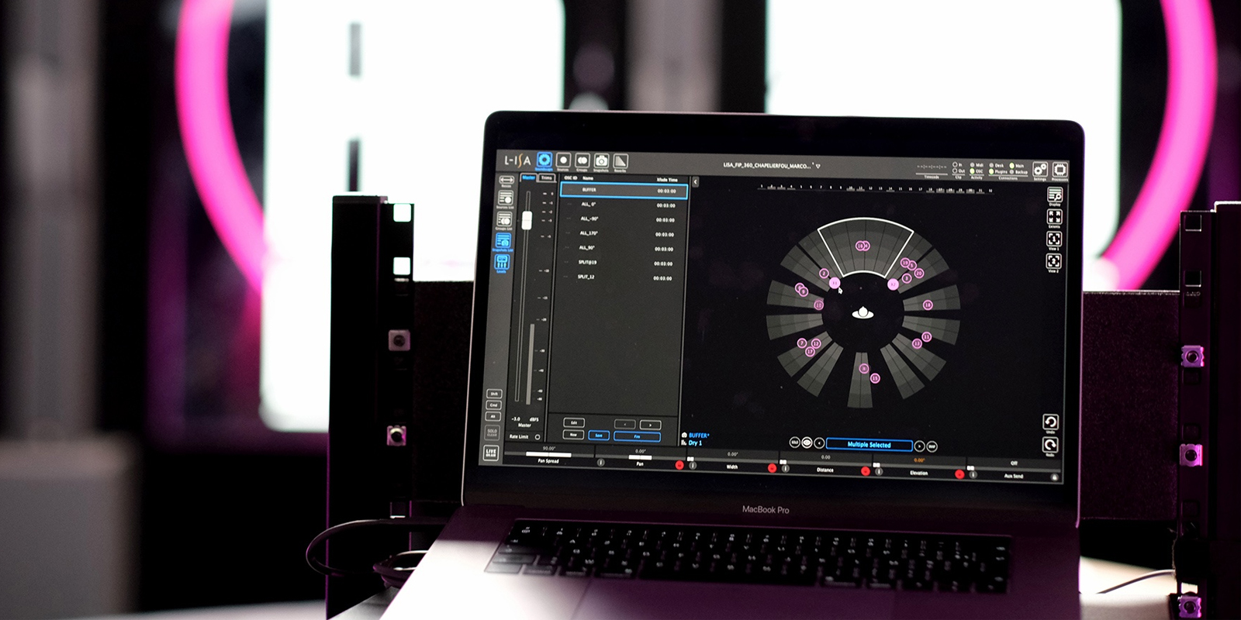
Task: Switch to View 2 icon
Action: tap(1053, 261)
